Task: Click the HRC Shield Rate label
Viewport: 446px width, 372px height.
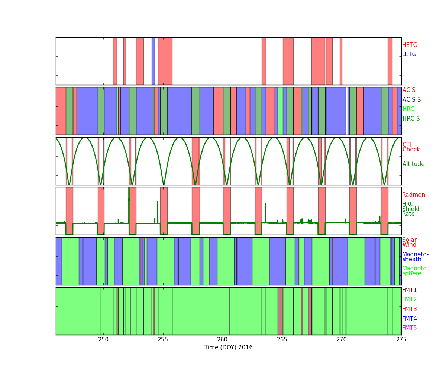Action: [411, 209]
